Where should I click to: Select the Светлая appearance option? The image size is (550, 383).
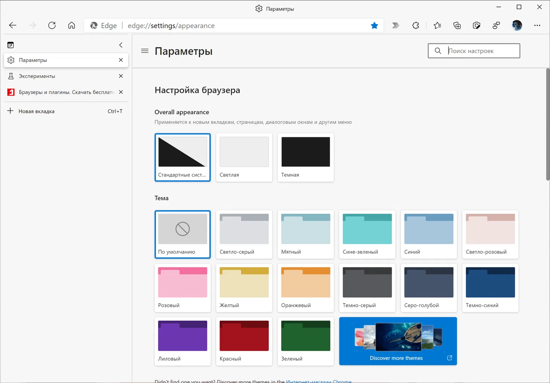point(244,157)
